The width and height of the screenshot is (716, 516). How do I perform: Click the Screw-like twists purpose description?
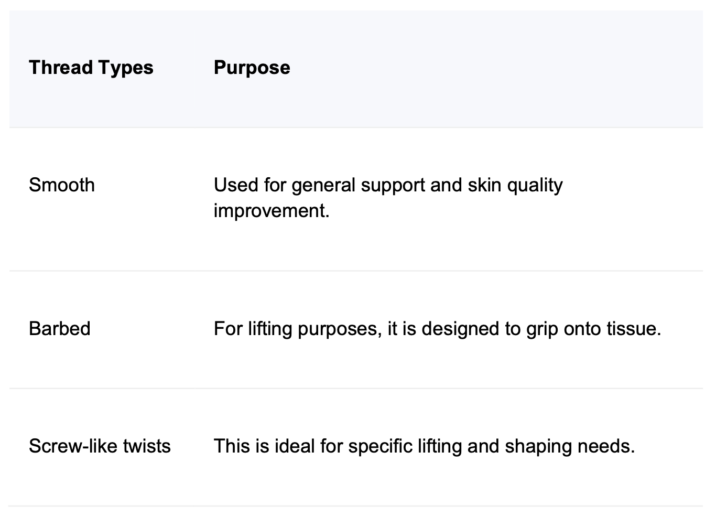pyautogui.click(x=424, y=446)
